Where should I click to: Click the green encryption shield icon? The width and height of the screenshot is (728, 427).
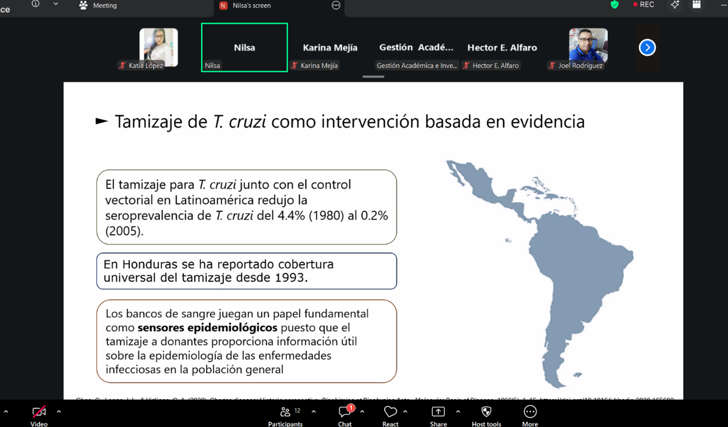[x=614, y=5]
